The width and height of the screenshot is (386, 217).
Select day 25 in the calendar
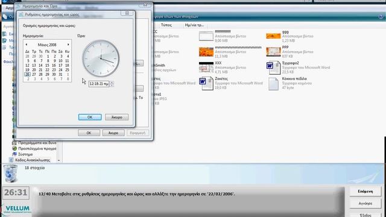tap(67, 70)
